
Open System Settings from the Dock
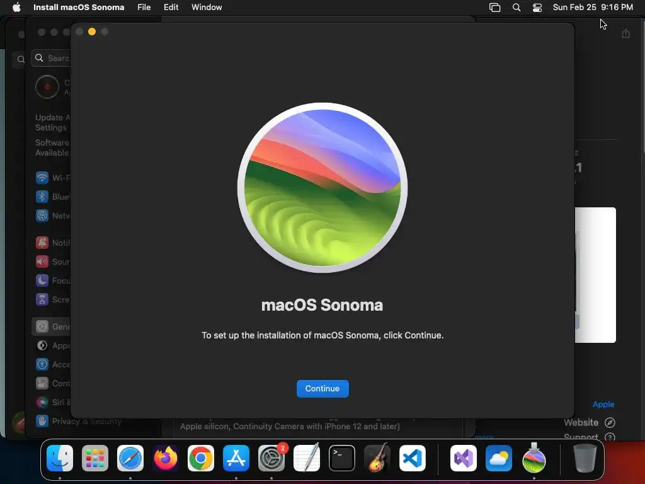pos(271,458)
